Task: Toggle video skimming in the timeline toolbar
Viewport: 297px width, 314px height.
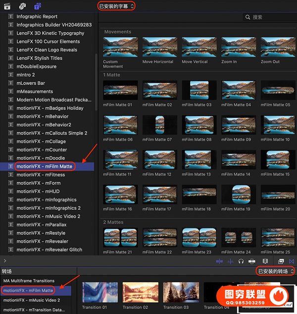Action: (219, 261)
